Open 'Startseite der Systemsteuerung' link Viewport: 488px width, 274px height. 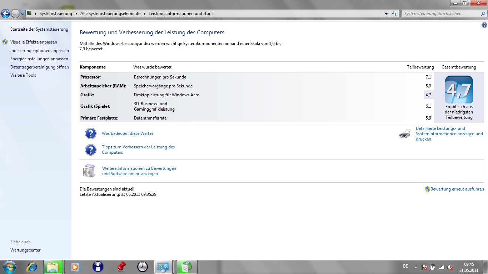(39, 29)
